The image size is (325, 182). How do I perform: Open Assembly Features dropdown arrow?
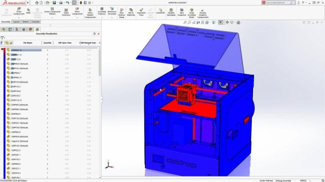[102, 18]
